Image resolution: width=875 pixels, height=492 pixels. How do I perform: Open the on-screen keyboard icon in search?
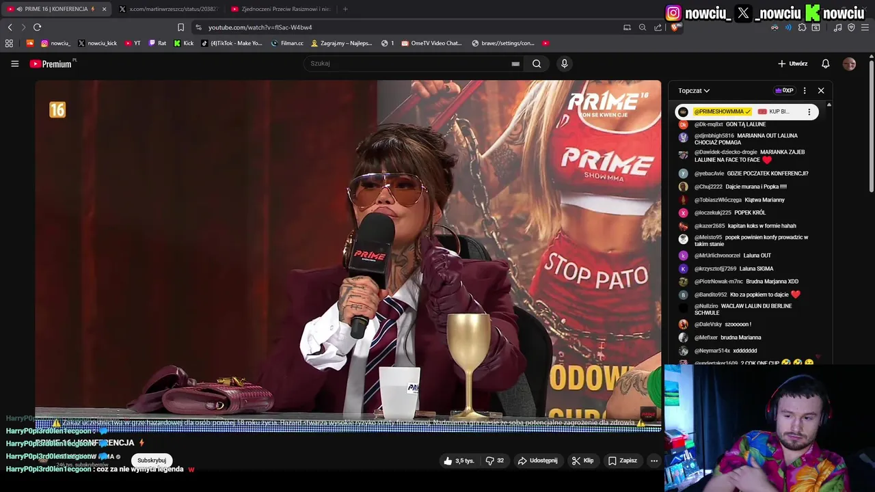point(515,64)
